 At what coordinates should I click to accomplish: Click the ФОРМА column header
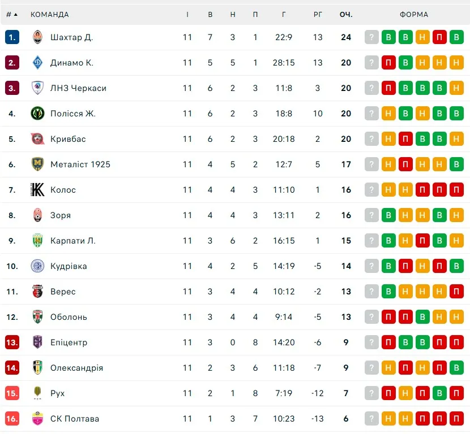414,14
